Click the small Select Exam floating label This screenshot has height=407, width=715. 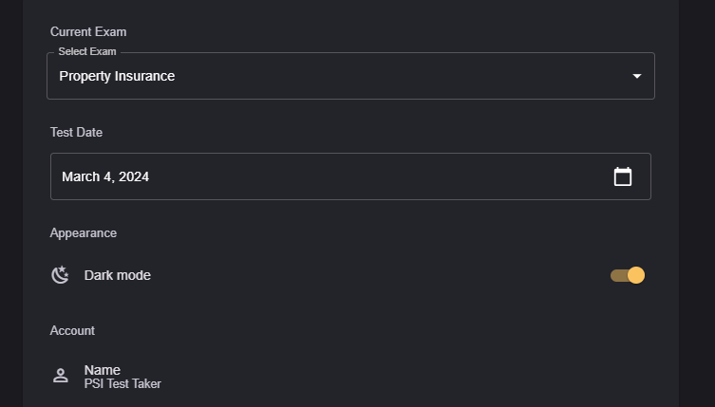click(87, 51)
